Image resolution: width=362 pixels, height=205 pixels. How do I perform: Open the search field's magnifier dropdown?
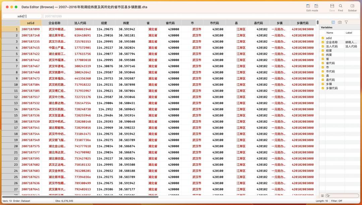click(x=328, y=196)
